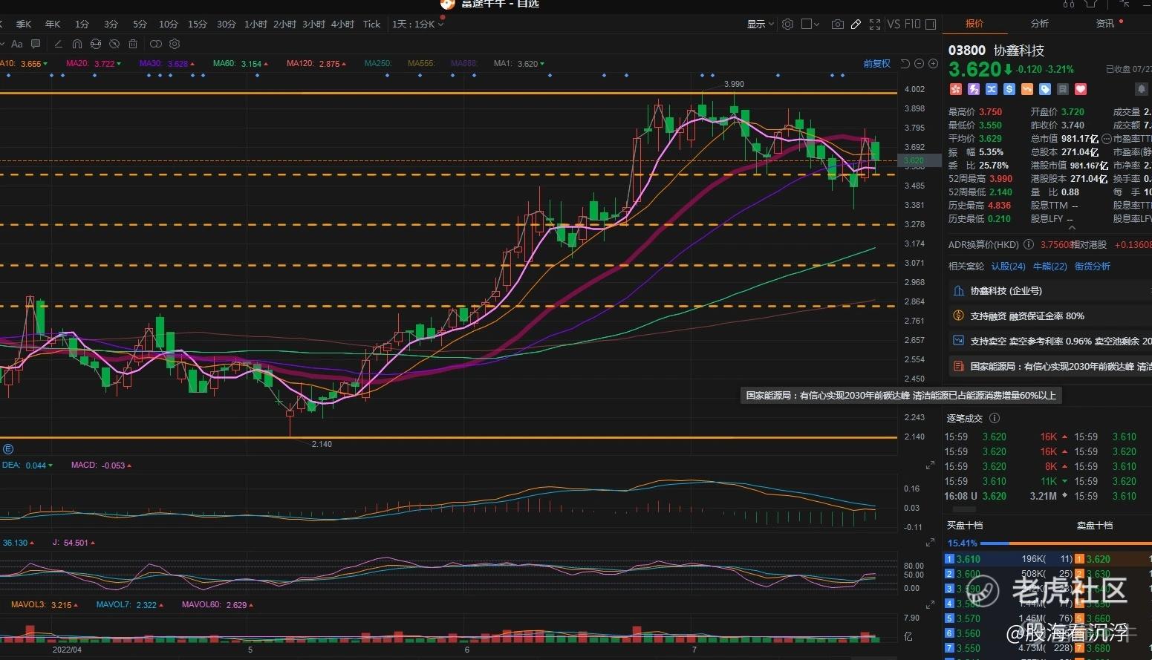Open the 街货分析 link
Screen dimensions: 1152x660
coord(1093,267)
